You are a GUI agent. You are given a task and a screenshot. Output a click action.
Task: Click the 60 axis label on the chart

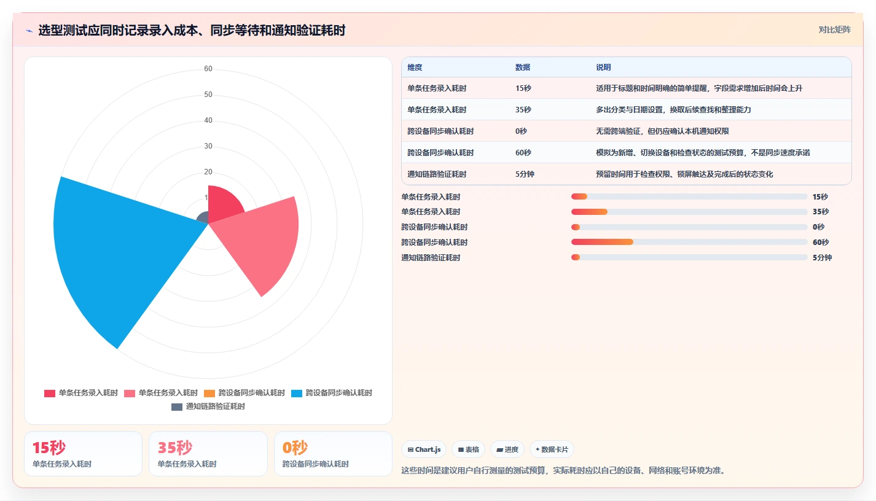pyautogui.click(x=208, y=69)
